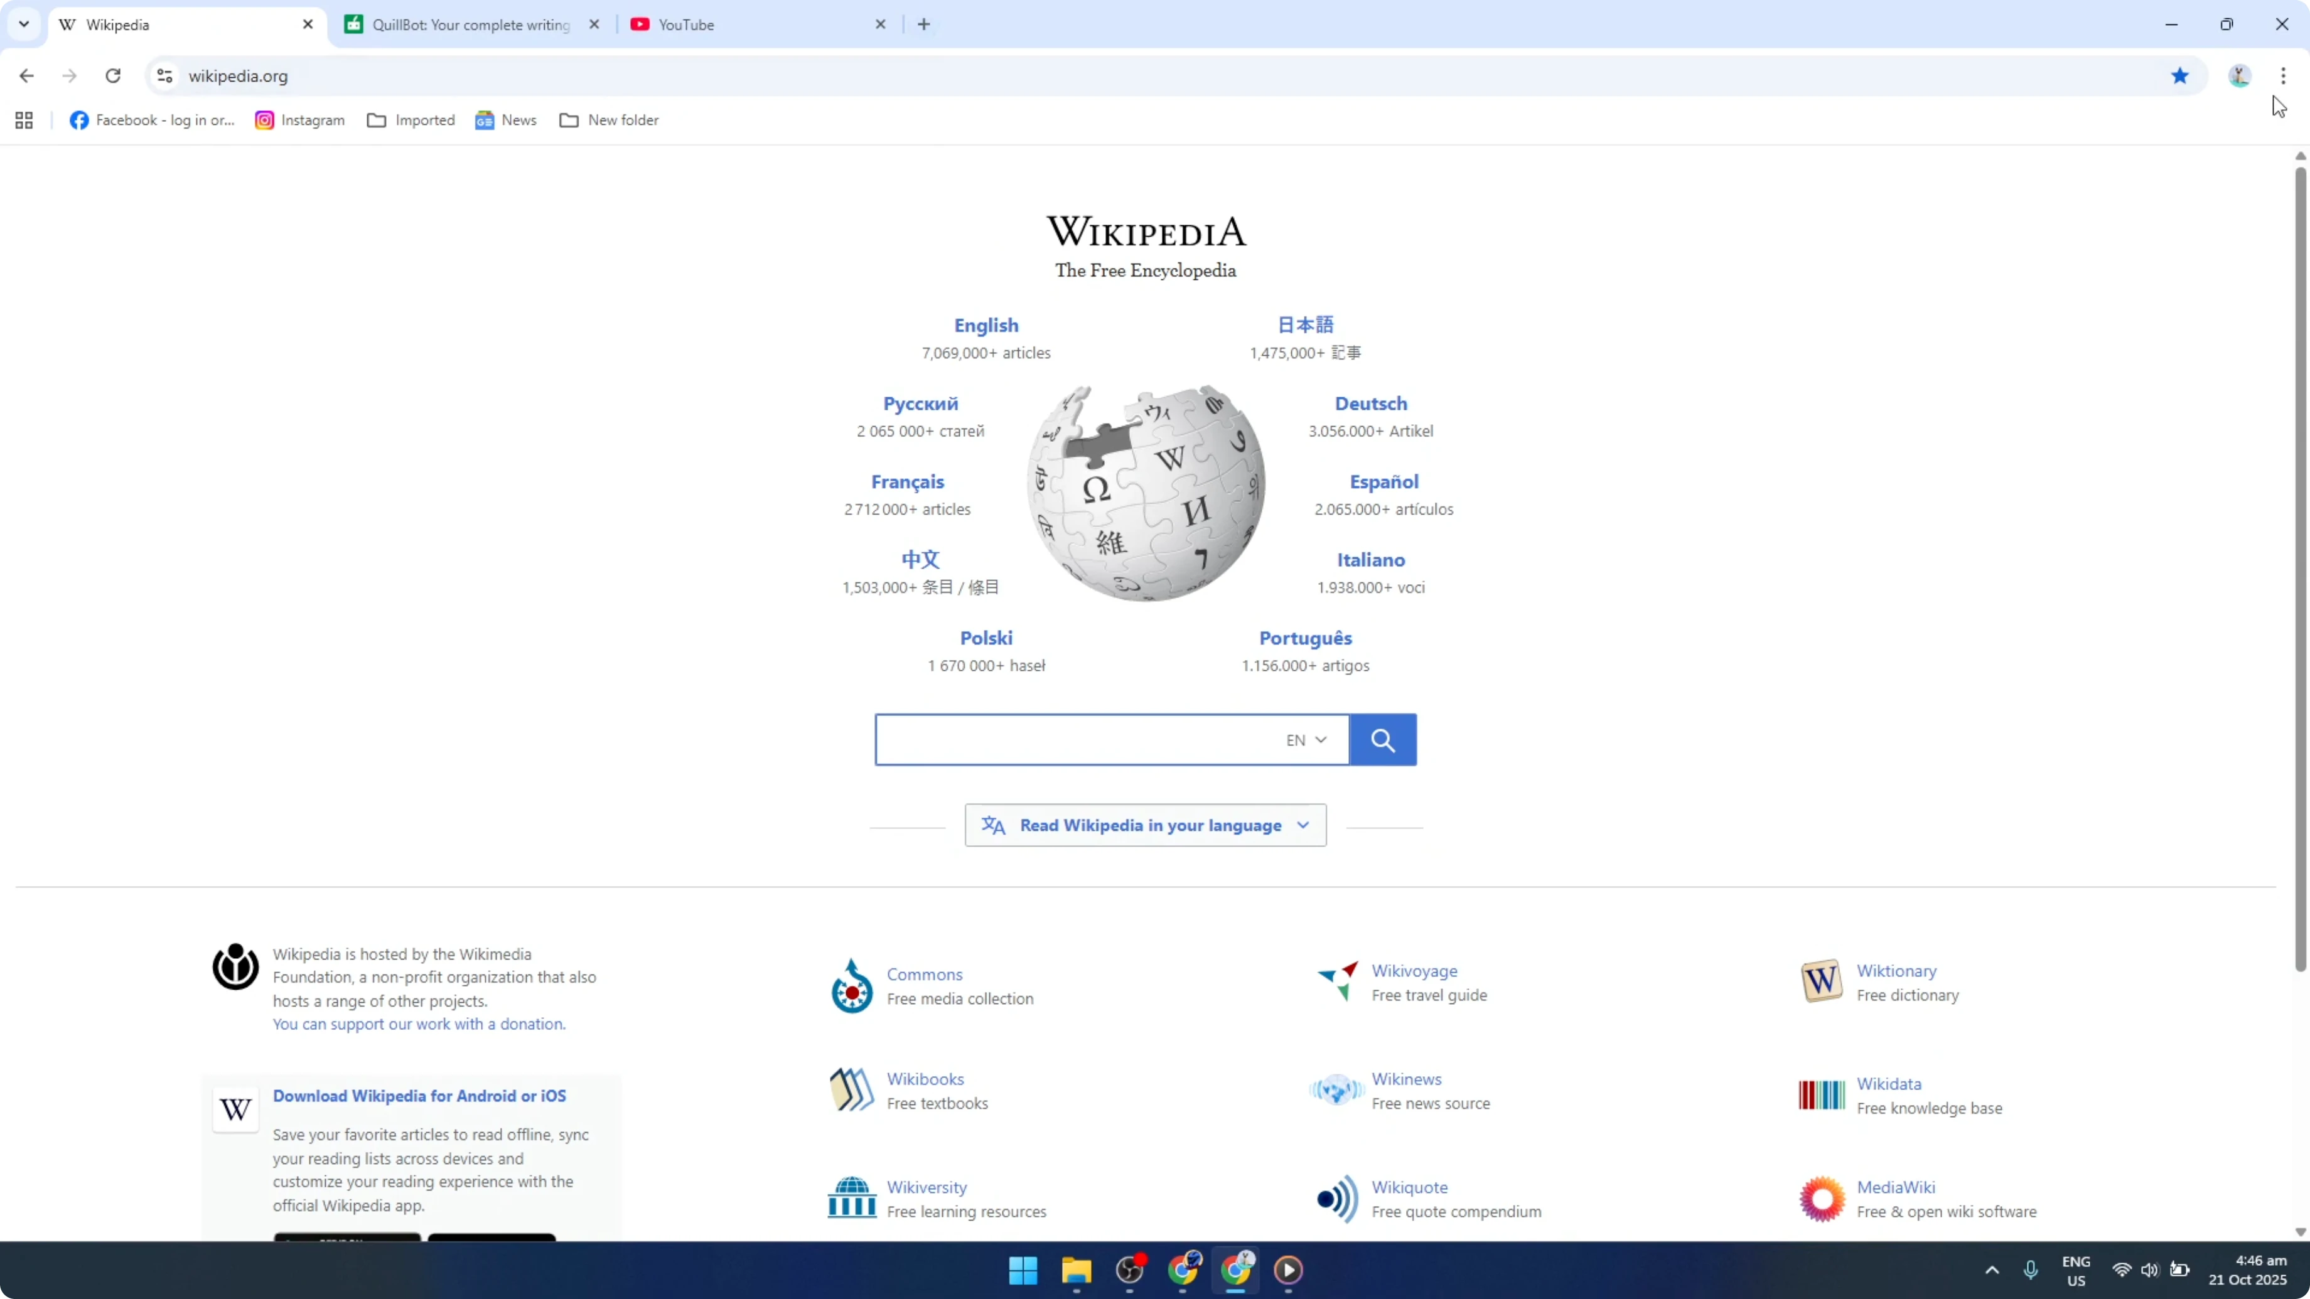Open the Wikiquote project icon
Image resolution: width=2310 pixels, height=1299 pixels.
pos(1337,1199)
